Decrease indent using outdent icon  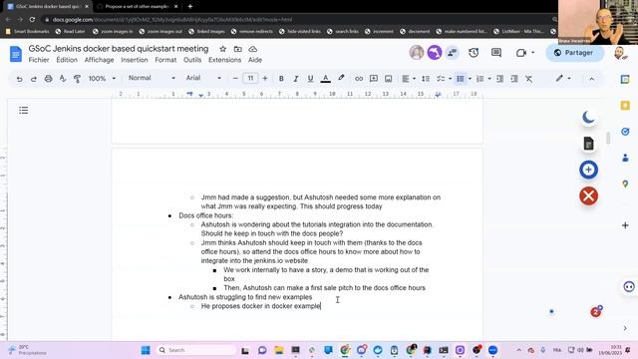499,79
